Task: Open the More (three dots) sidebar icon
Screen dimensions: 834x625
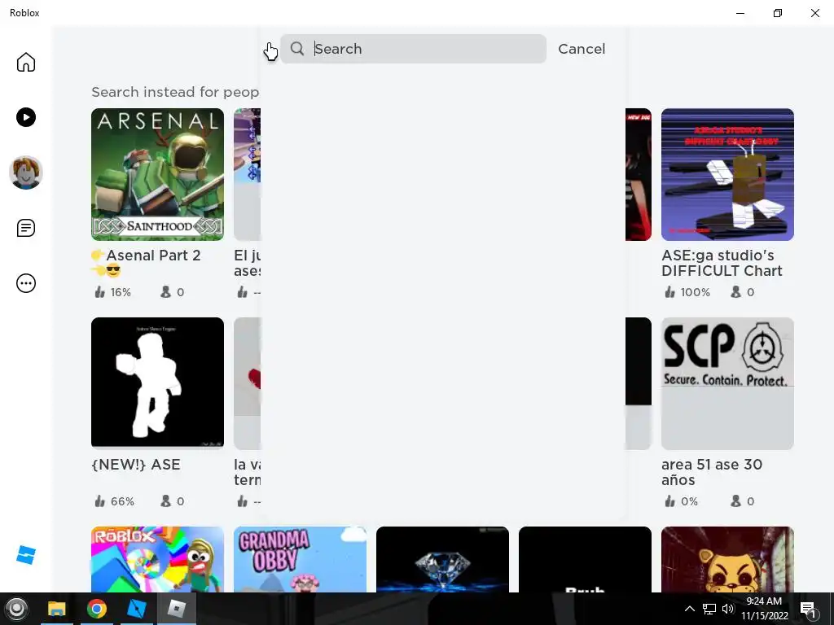Action: coord(25,283)
